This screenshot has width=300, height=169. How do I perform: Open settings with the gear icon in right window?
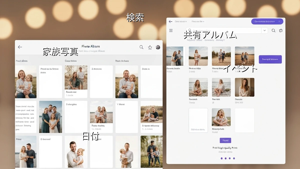click(x=281, y=31)
